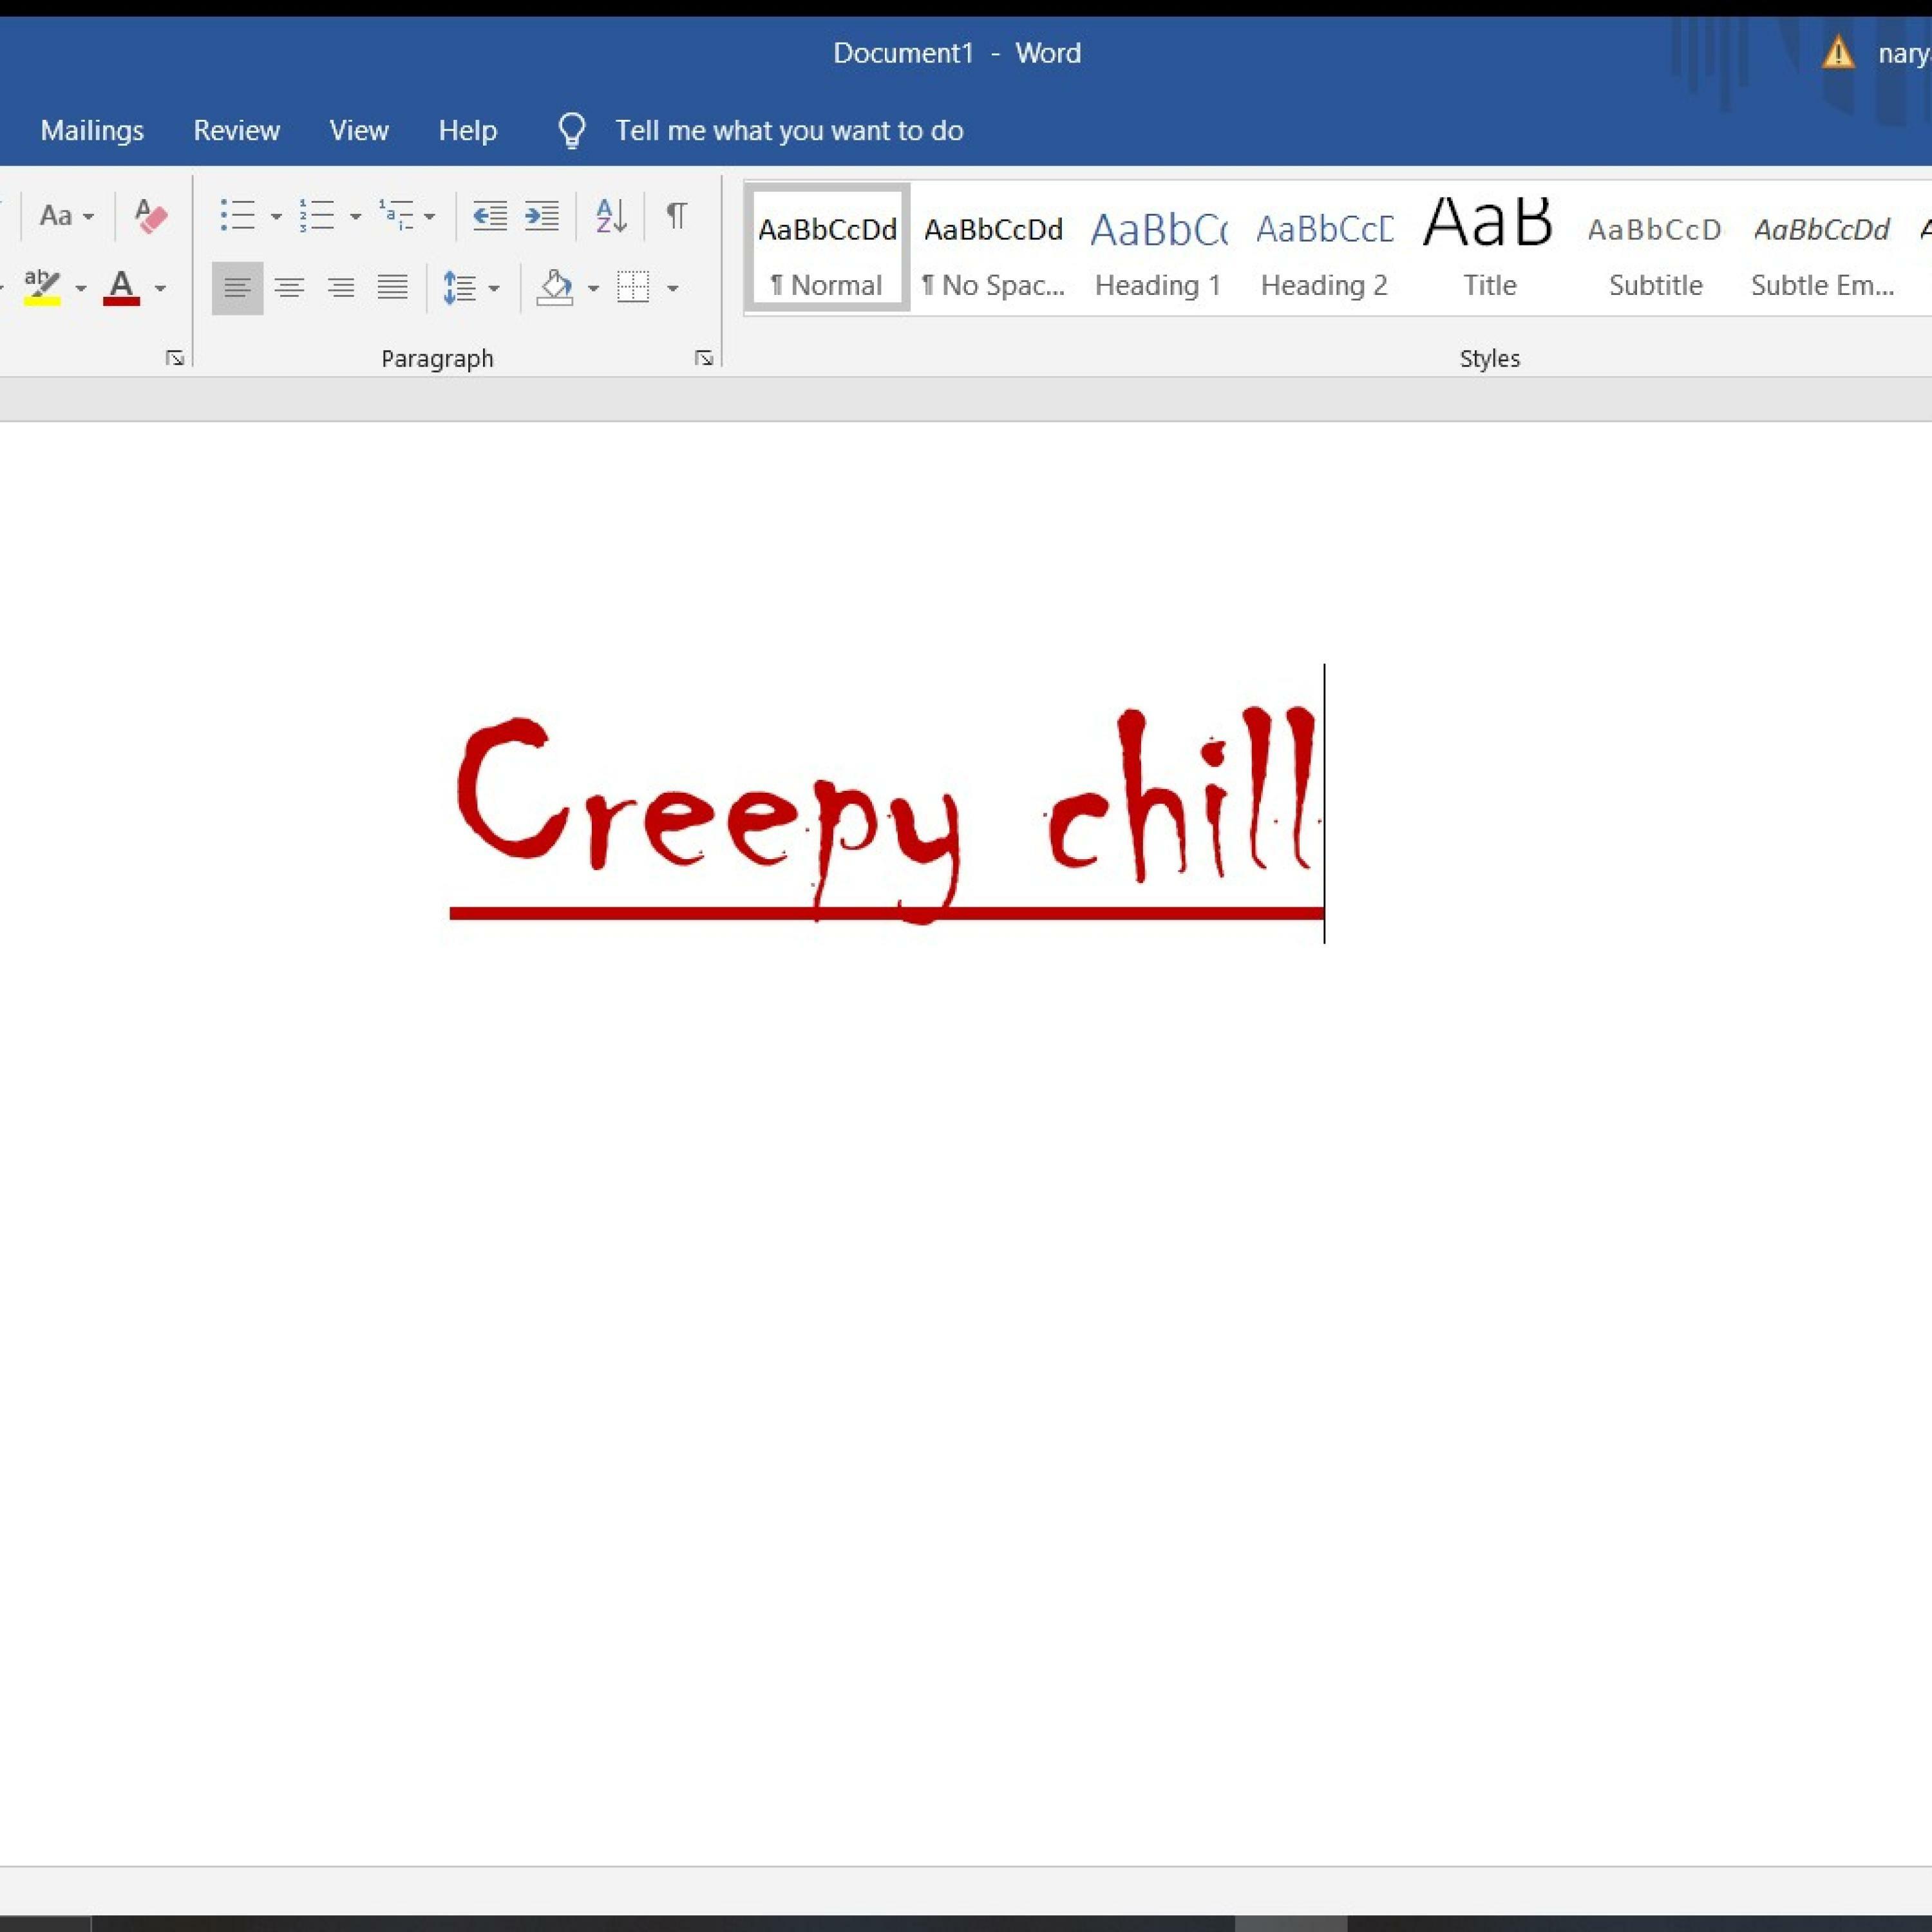Apply bulleted list formatting
The height and width of the screenshot is (1932, 1932).
tap(237, 215)
